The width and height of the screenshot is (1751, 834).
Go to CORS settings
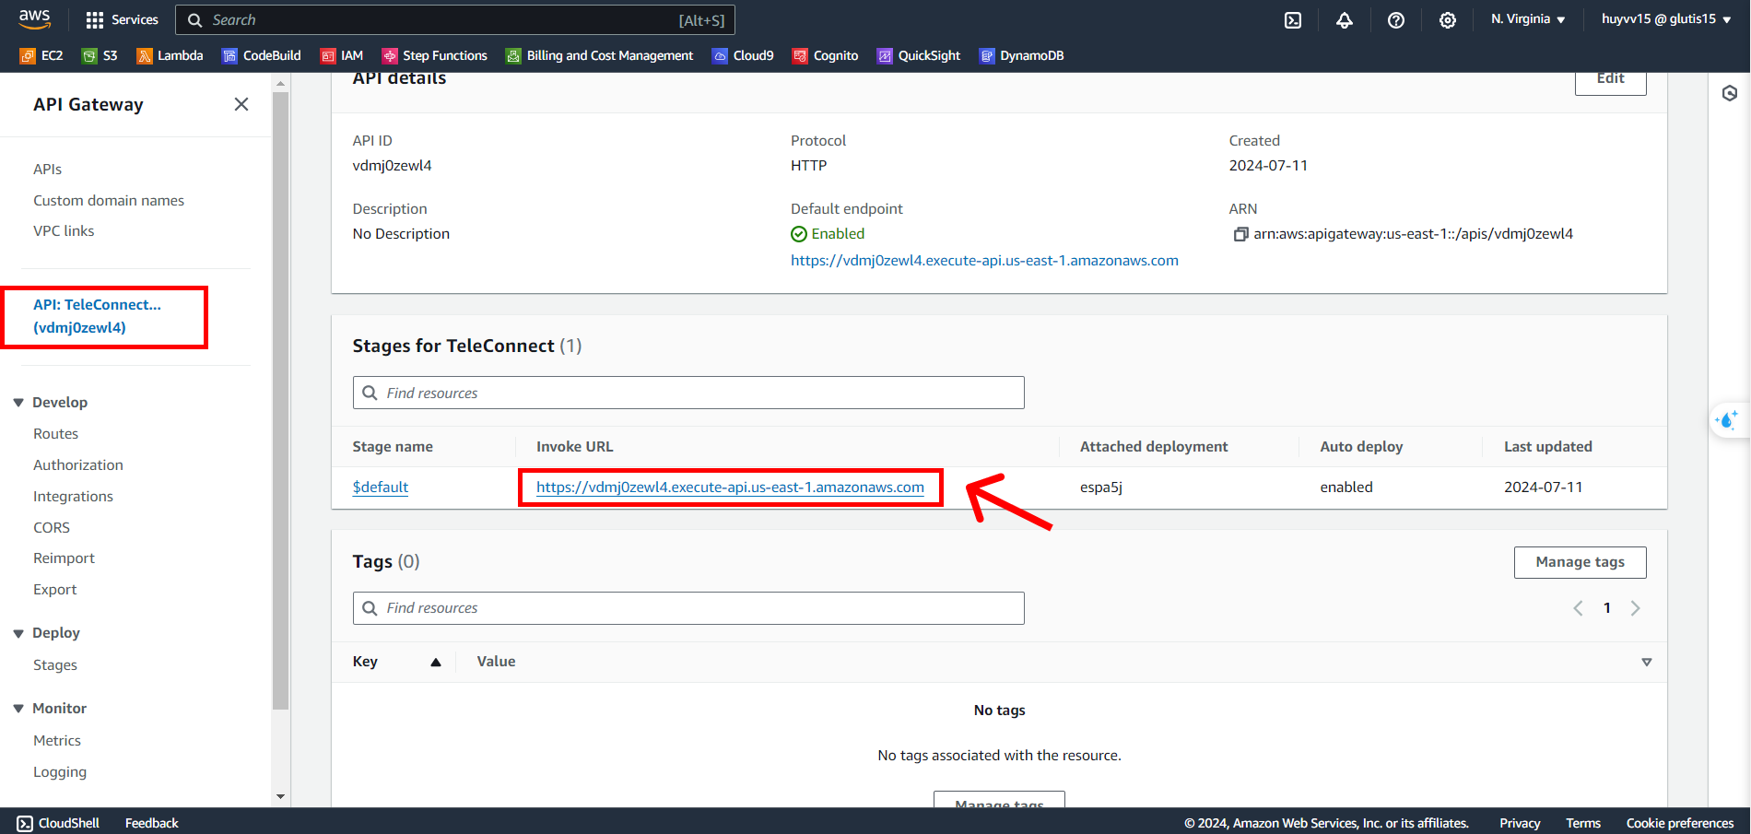(52, 528)
